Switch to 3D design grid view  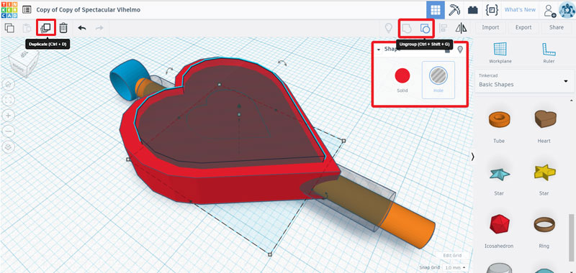click(x=436, y=10)
